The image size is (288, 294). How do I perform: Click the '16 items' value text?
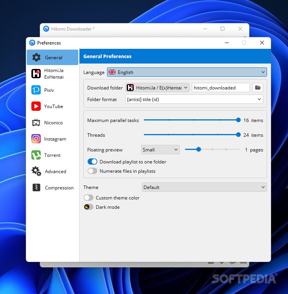pos(253,120)
